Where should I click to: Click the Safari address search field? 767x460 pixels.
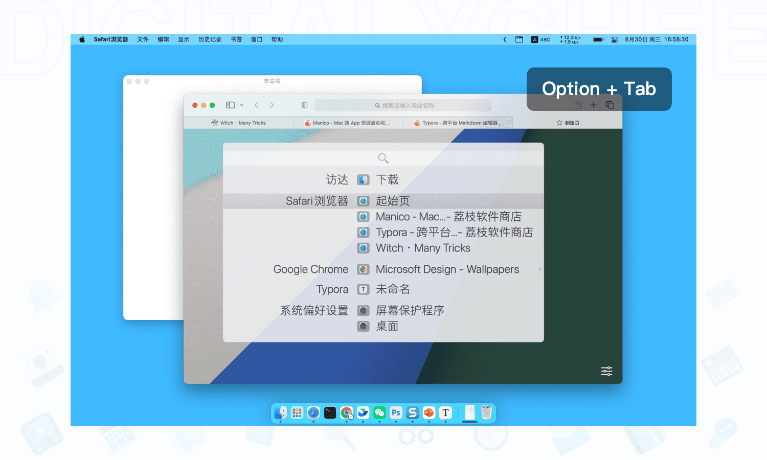click(403, 105)
